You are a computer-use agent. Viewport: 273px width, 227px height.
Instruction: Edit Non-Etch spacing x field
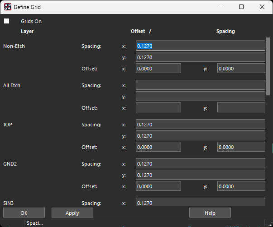click(x=200, y=46)
